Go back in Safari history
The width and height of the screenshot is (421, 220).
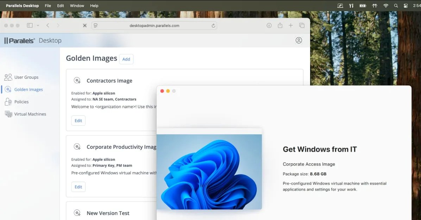coord(48,25)
